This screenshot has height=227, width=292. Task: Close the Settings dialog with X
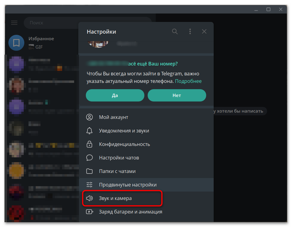[x=204, y=32]
